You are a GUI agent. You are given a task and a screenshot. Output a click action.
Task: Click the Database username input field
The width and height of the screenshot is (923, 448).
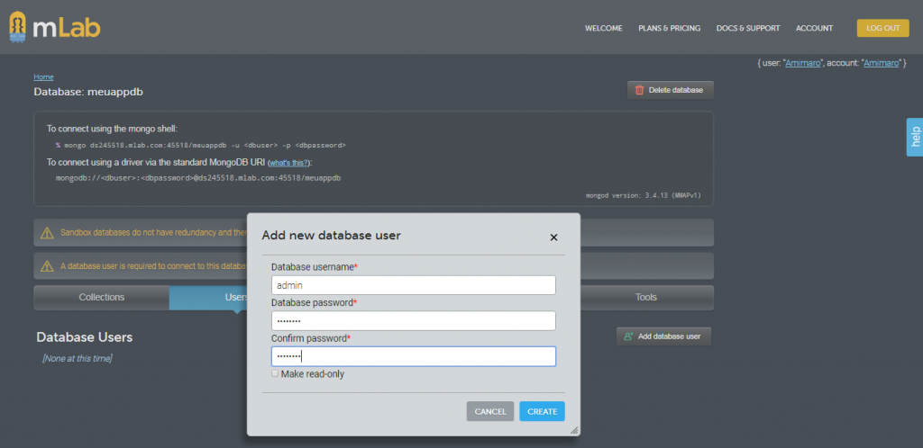413,285
